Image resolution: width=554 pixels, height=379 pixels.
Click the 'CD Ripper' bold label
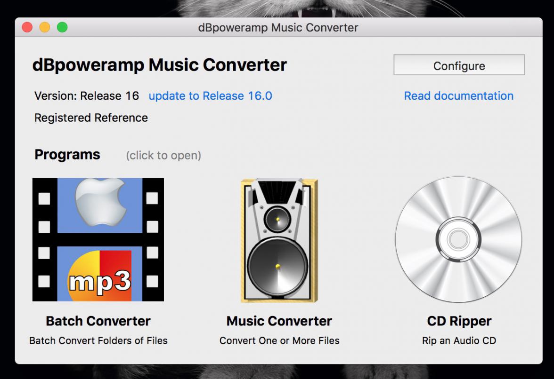point(459,321)
